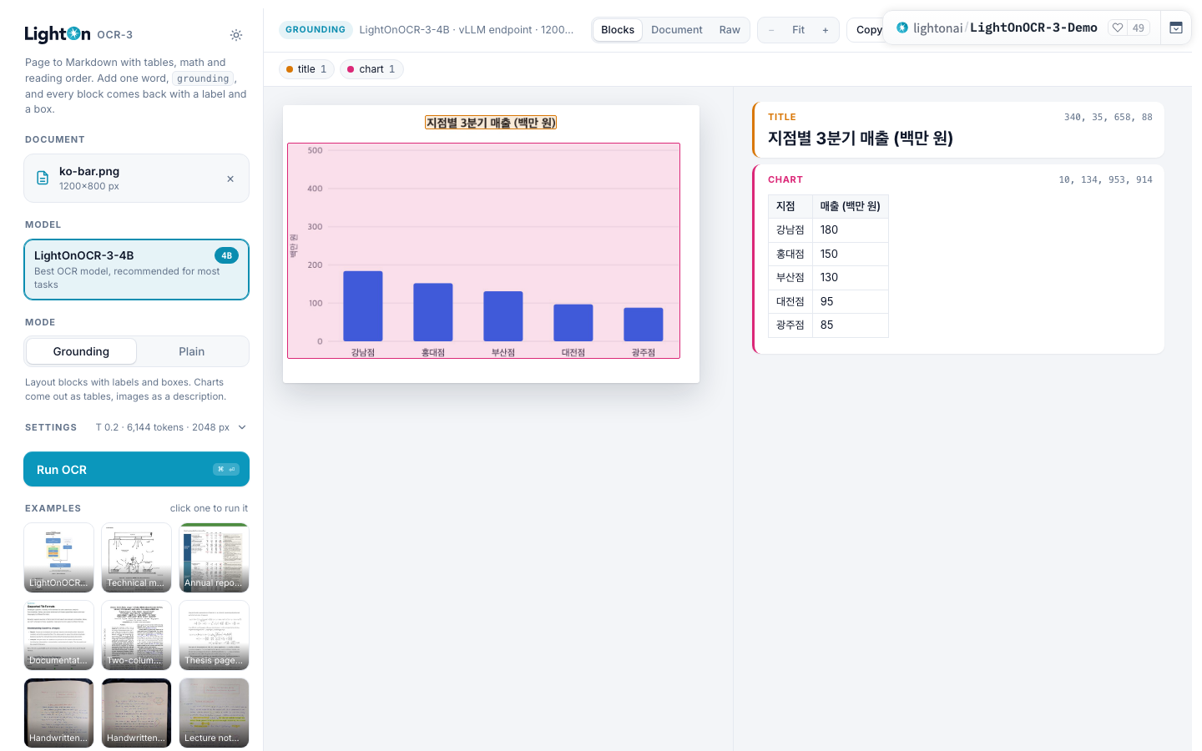Zoom out with the minus button
Image resolution: width=1202 pixels, height=751 pixels.
[x=771, y=30]
